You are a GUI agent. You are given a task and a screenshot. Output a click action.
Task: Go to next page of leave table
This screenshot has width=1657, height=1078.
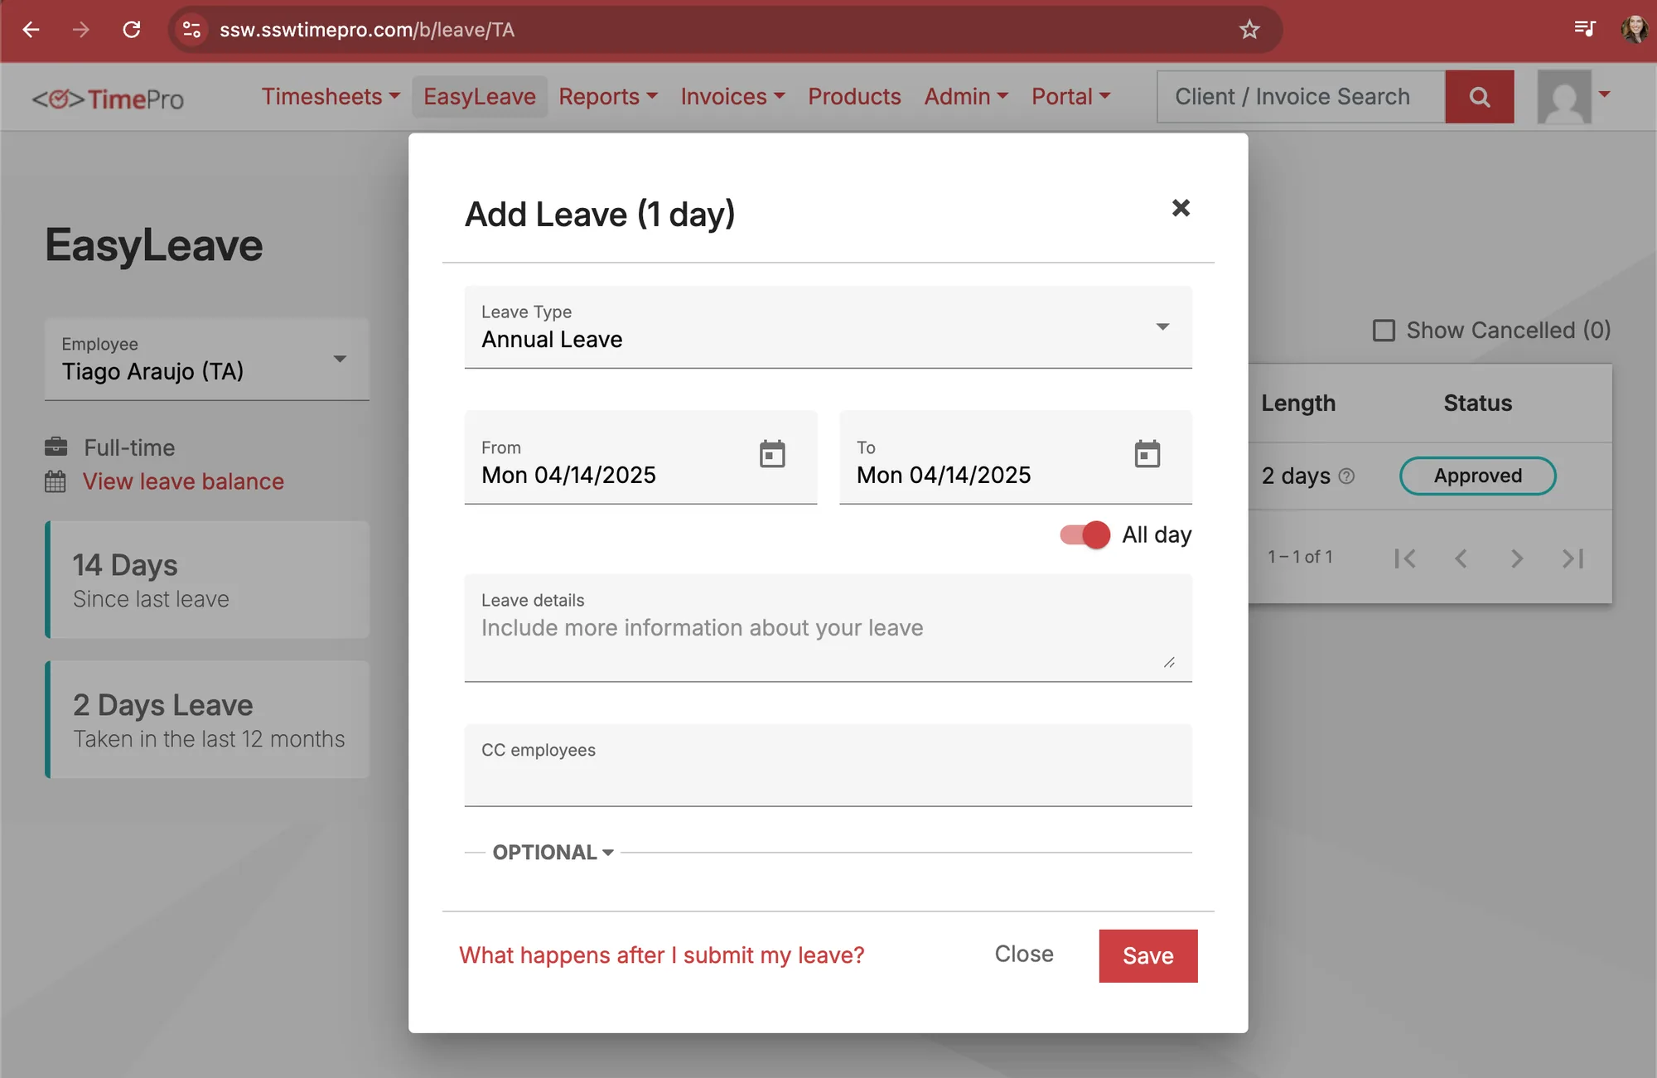(x=1517, y=558)
